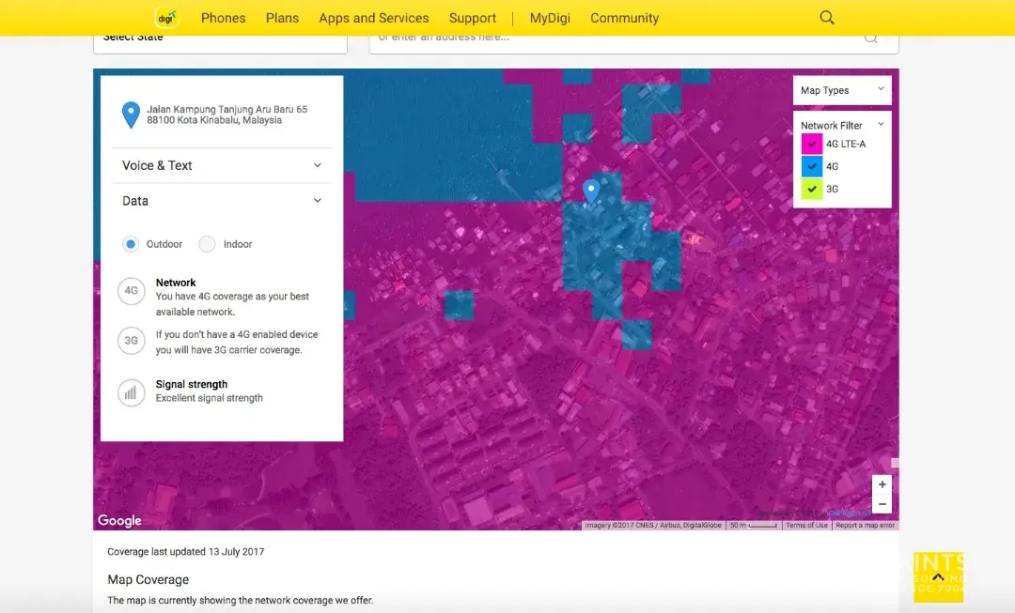Uncheck the 4G LTE-A network filter
The width and height of the screenshot is (1015, 613).
click(x=811, y=145)
